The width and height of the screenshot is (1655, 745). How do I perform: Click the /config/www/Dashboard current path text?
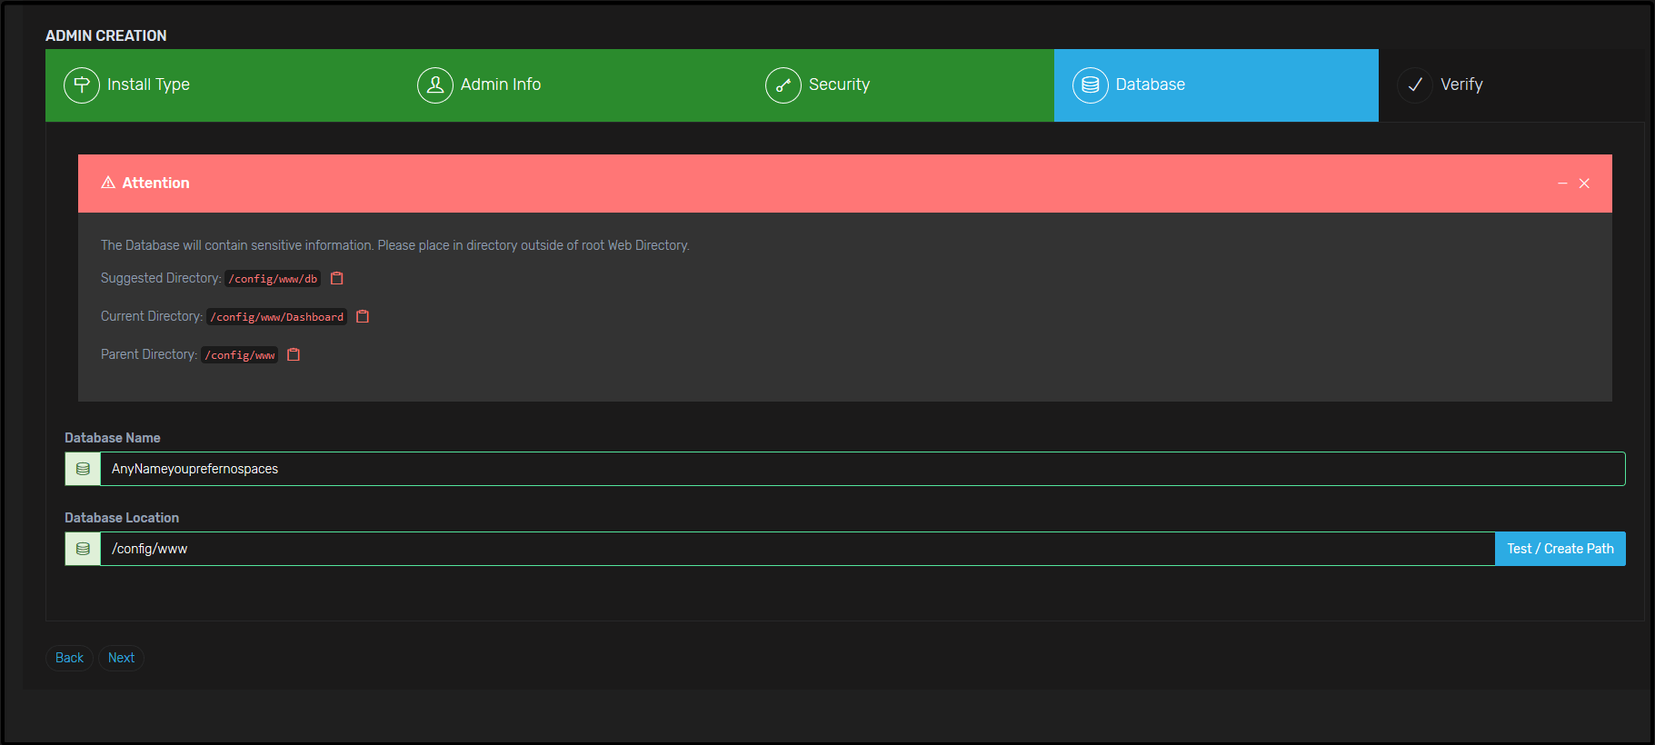(x=276, y=317)
